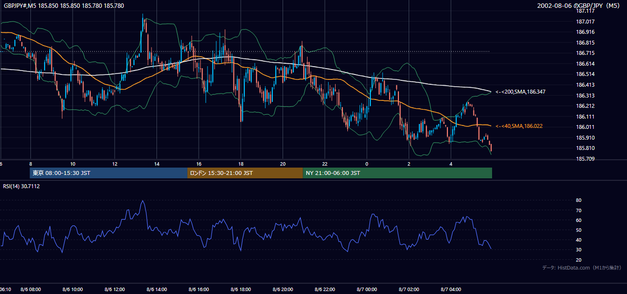The width and height of the screenshot is (627, 294).
Task: Click hour tick 16 under the price chart
Action: point(199,164)
